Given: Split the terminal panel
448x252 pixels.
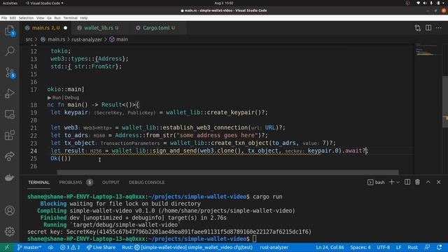Looking at the screenshot, I should 407,182.
